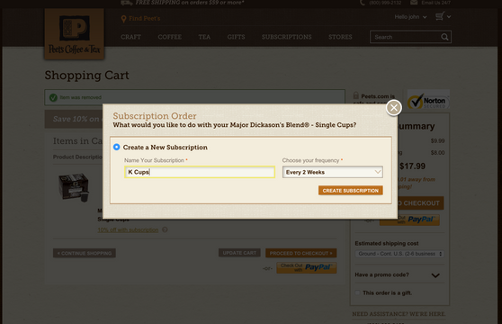Image resolution: width=502 pixels, height=324 pixels.
Task: Click the search magnifier icon
Action: [x=444, y=37]
